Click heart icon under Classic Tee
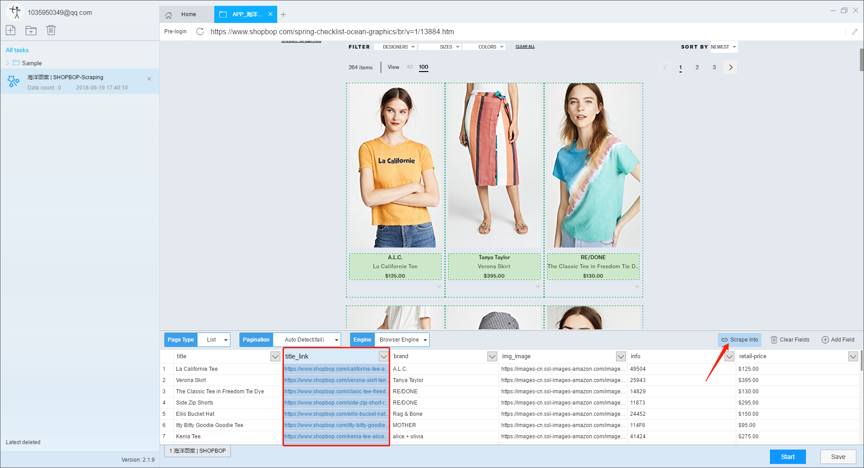 click(x=637, y=287)
